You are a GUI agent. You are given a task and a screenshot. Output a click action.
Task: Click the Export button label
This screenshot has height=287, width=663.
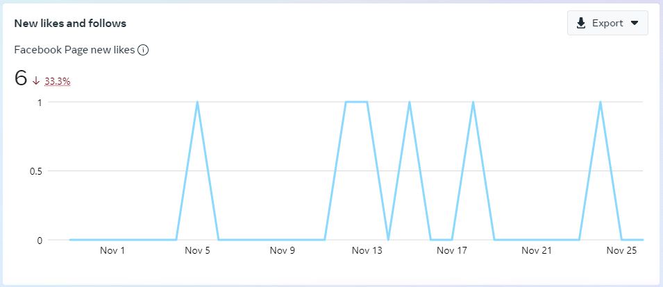click(607, 23)
